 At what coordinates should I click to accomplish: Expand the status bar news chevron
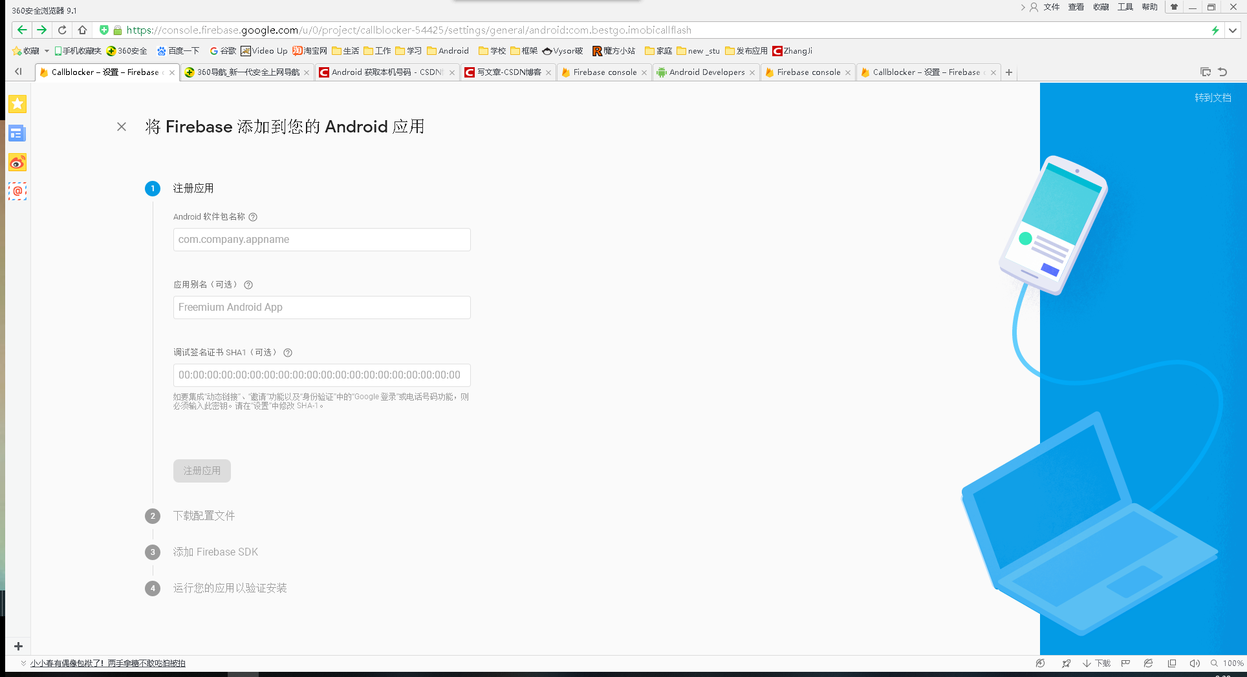(24, 663)
